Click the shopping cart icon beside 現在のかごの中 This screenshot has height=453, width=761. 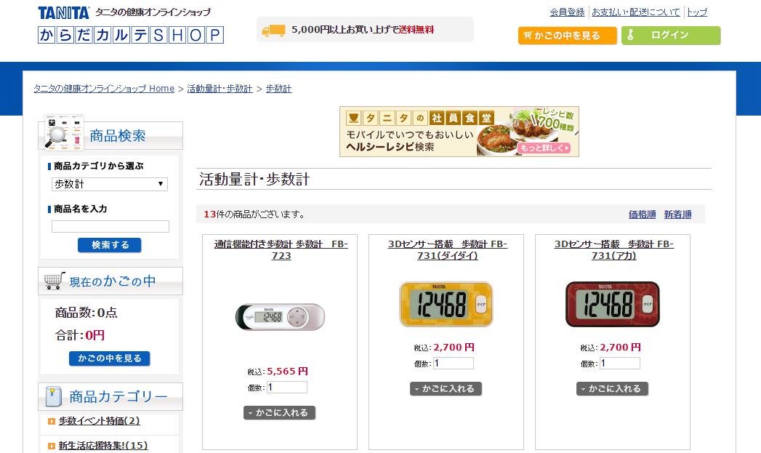54,281
